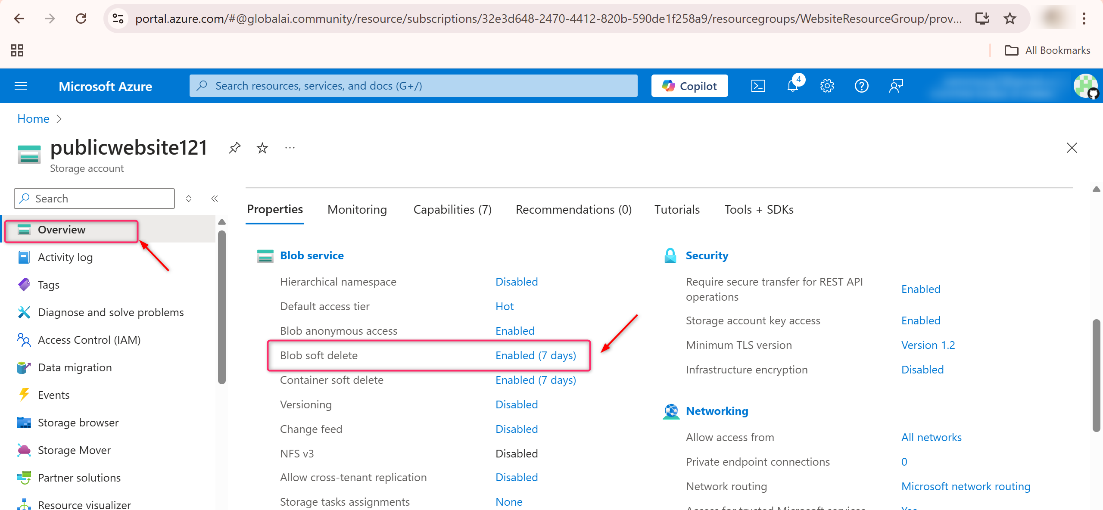The width and height of the screenshot is (1103, 510).
Task: Click the Microsoft Azure home title
Action: [105, 86]
